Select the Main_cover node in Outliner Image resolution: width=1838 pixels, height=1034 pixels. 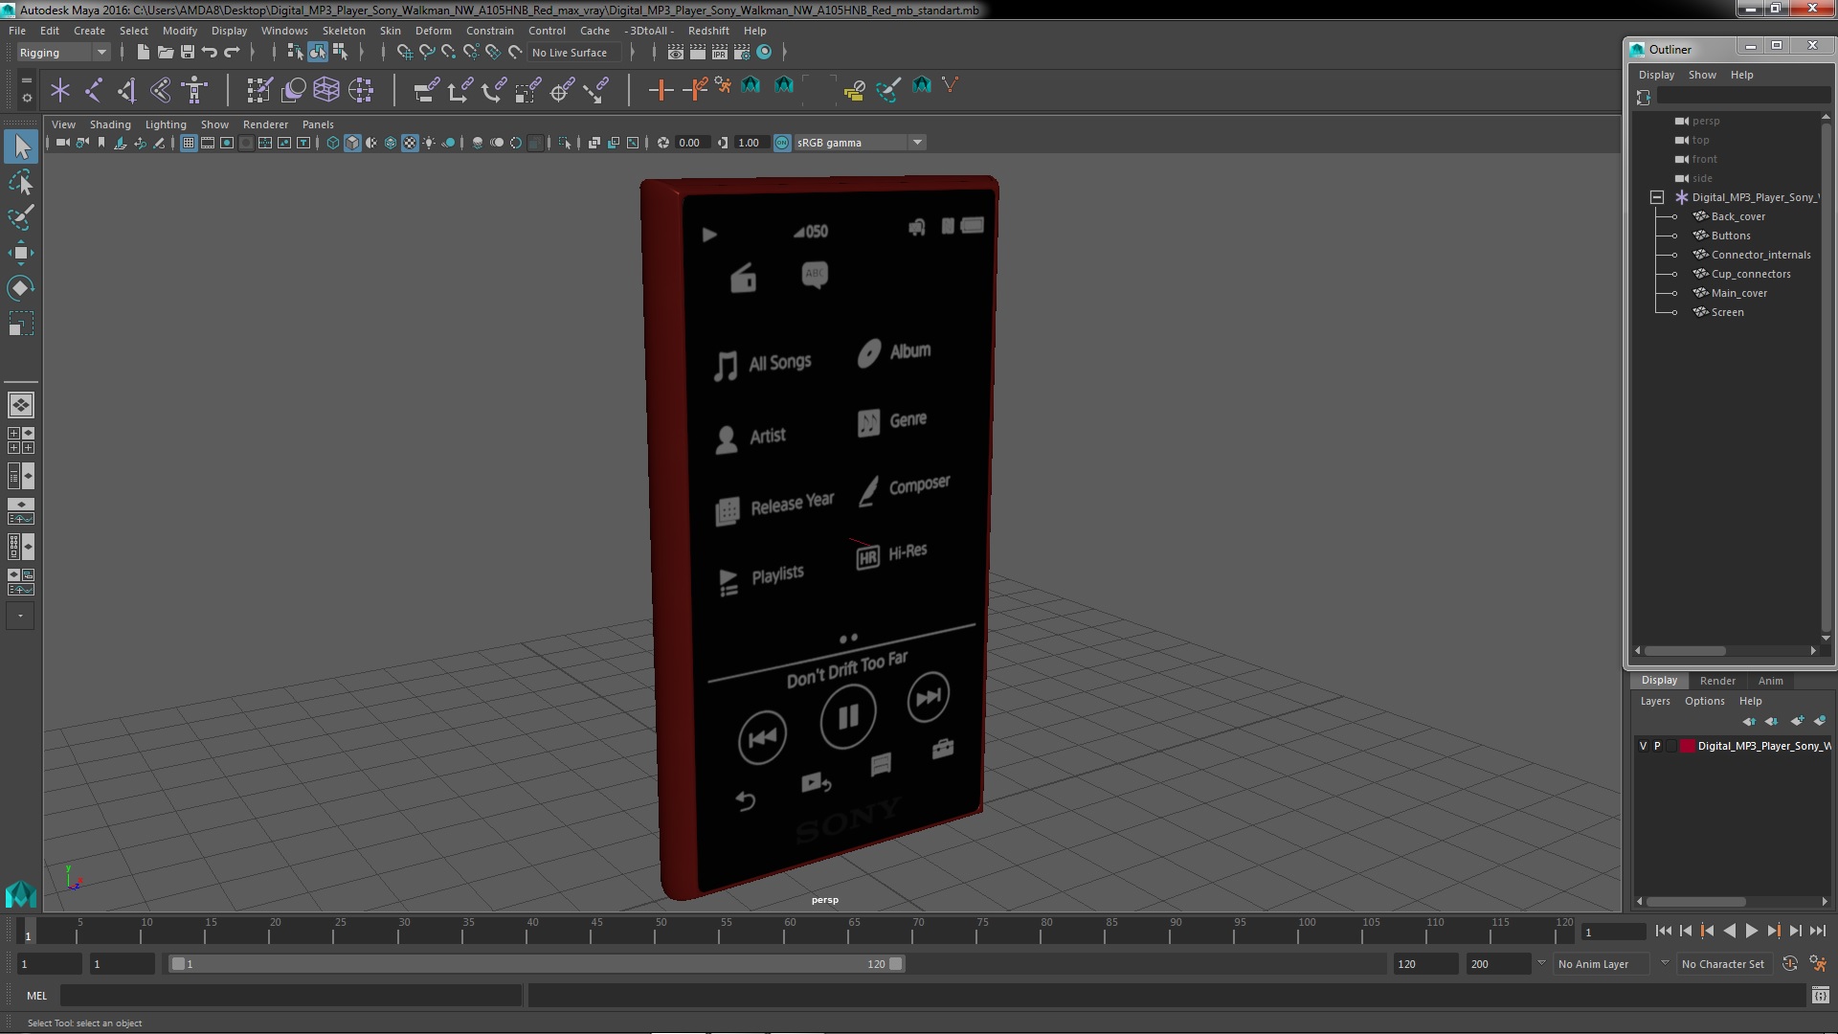point(1738,293)
